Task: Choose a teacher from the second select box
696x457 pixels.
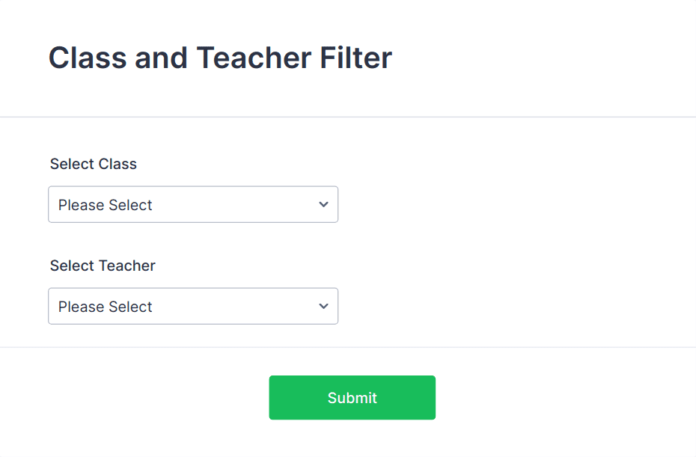Action: coord(192,306)
